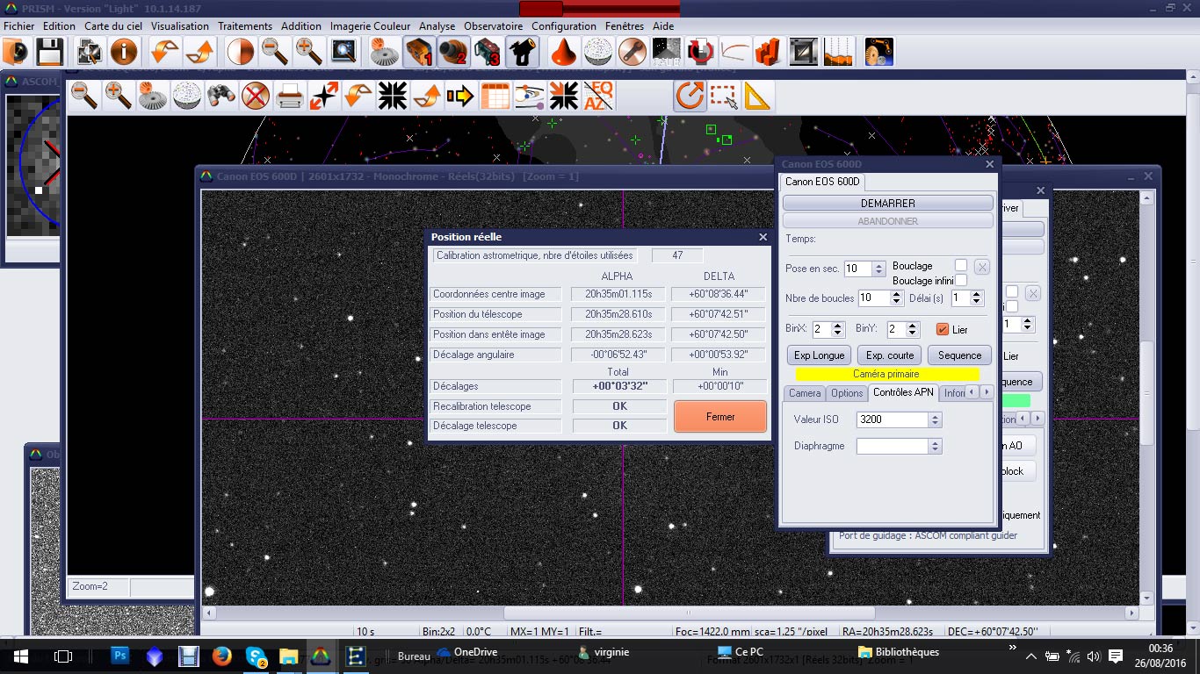Switch to the Options tab
1200x674 pixels.
[847, 393]
